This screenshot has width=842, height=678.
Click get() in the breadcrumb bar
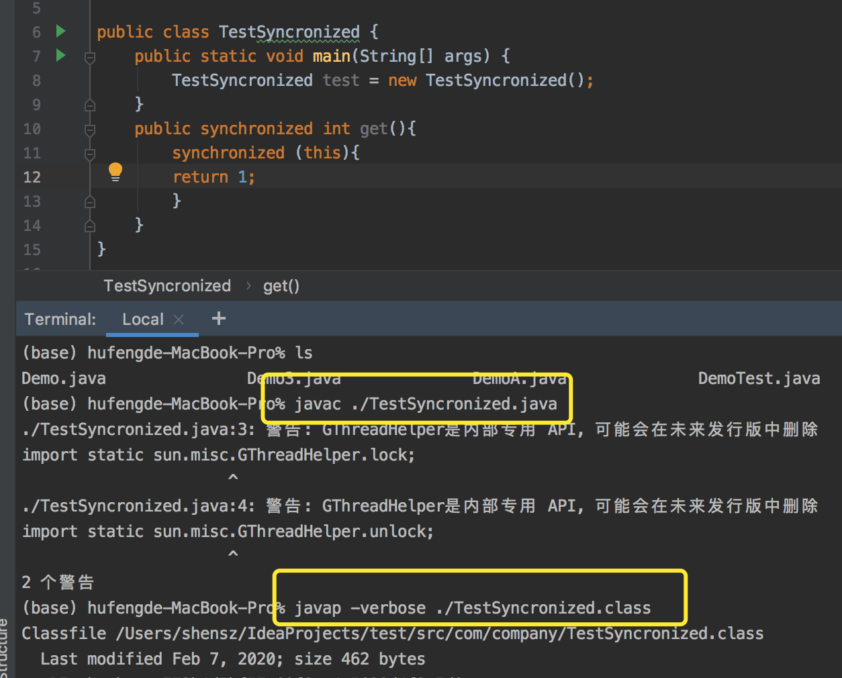281,286
